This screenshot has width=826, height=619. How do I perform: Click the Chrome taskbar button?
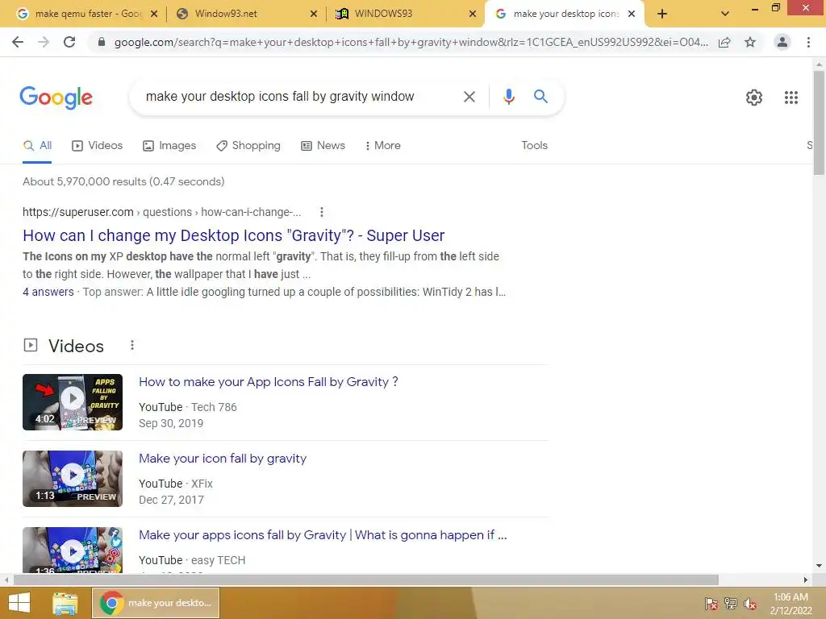pyautogui.click(x=156, y=603)
